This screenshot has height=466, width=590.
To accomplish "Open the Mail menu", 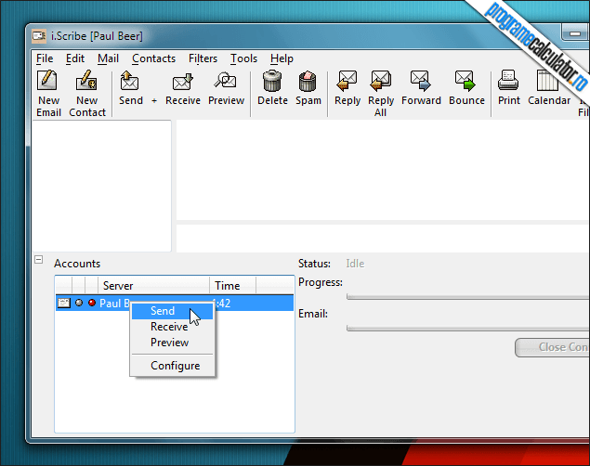I will (108, 58).
